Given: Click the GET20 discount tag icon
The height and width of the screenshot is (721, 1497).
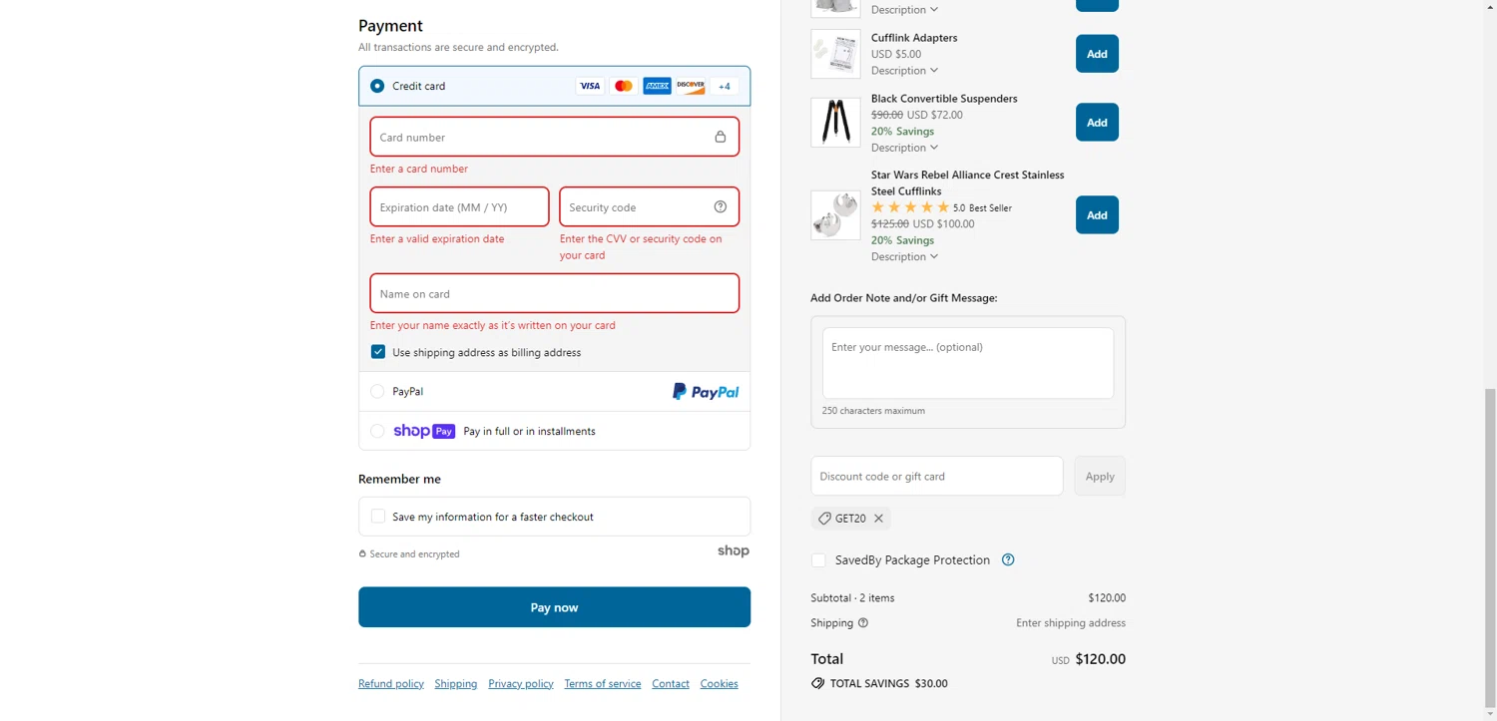Looking at the screenshot, I should 824,519.
